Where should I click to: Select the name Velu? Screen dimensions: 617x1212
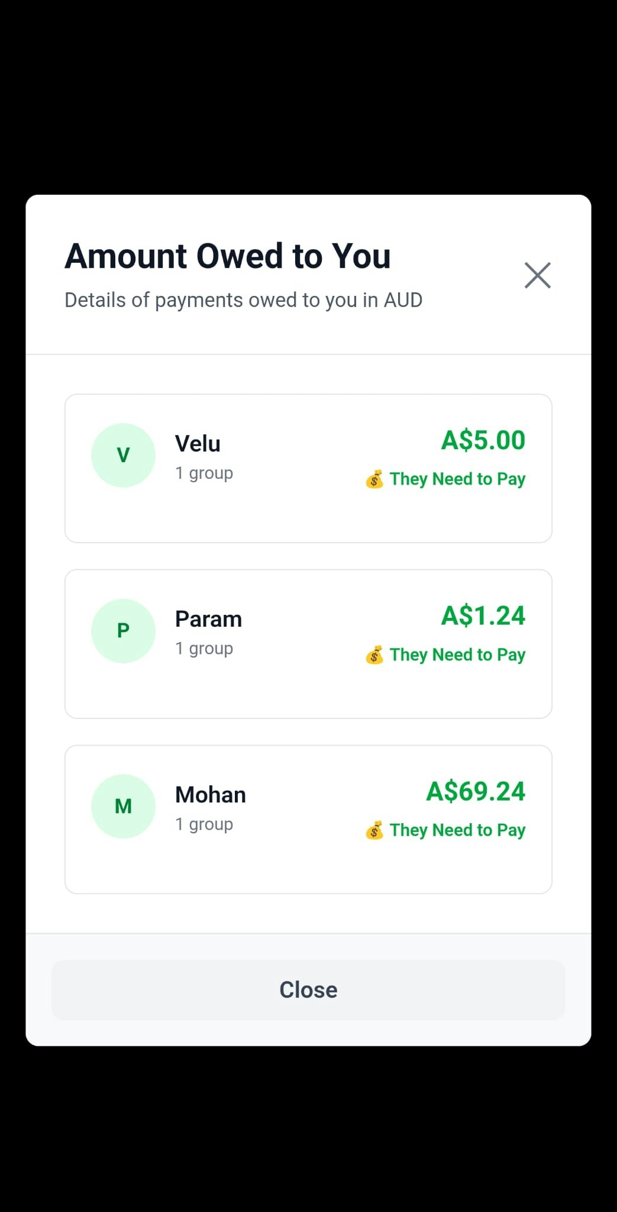[198, 444]
